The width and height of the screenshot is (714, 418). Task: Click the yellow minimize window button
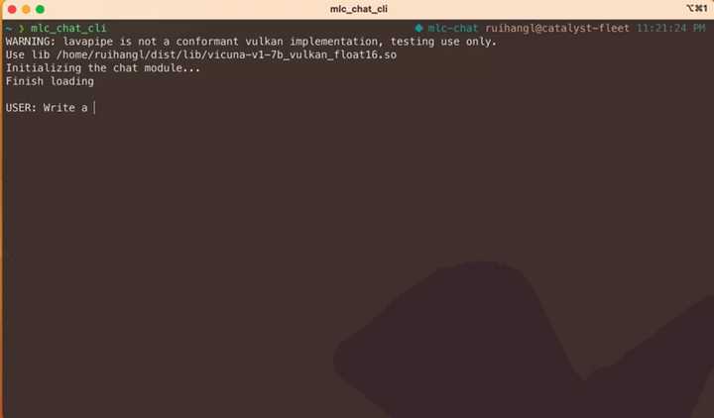(27, 9)
